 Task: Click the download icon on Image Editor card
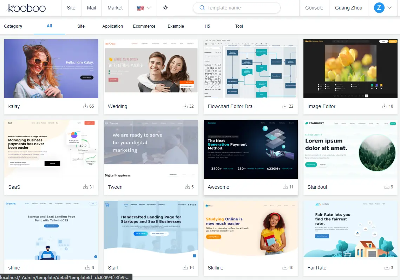pos(385,106)
